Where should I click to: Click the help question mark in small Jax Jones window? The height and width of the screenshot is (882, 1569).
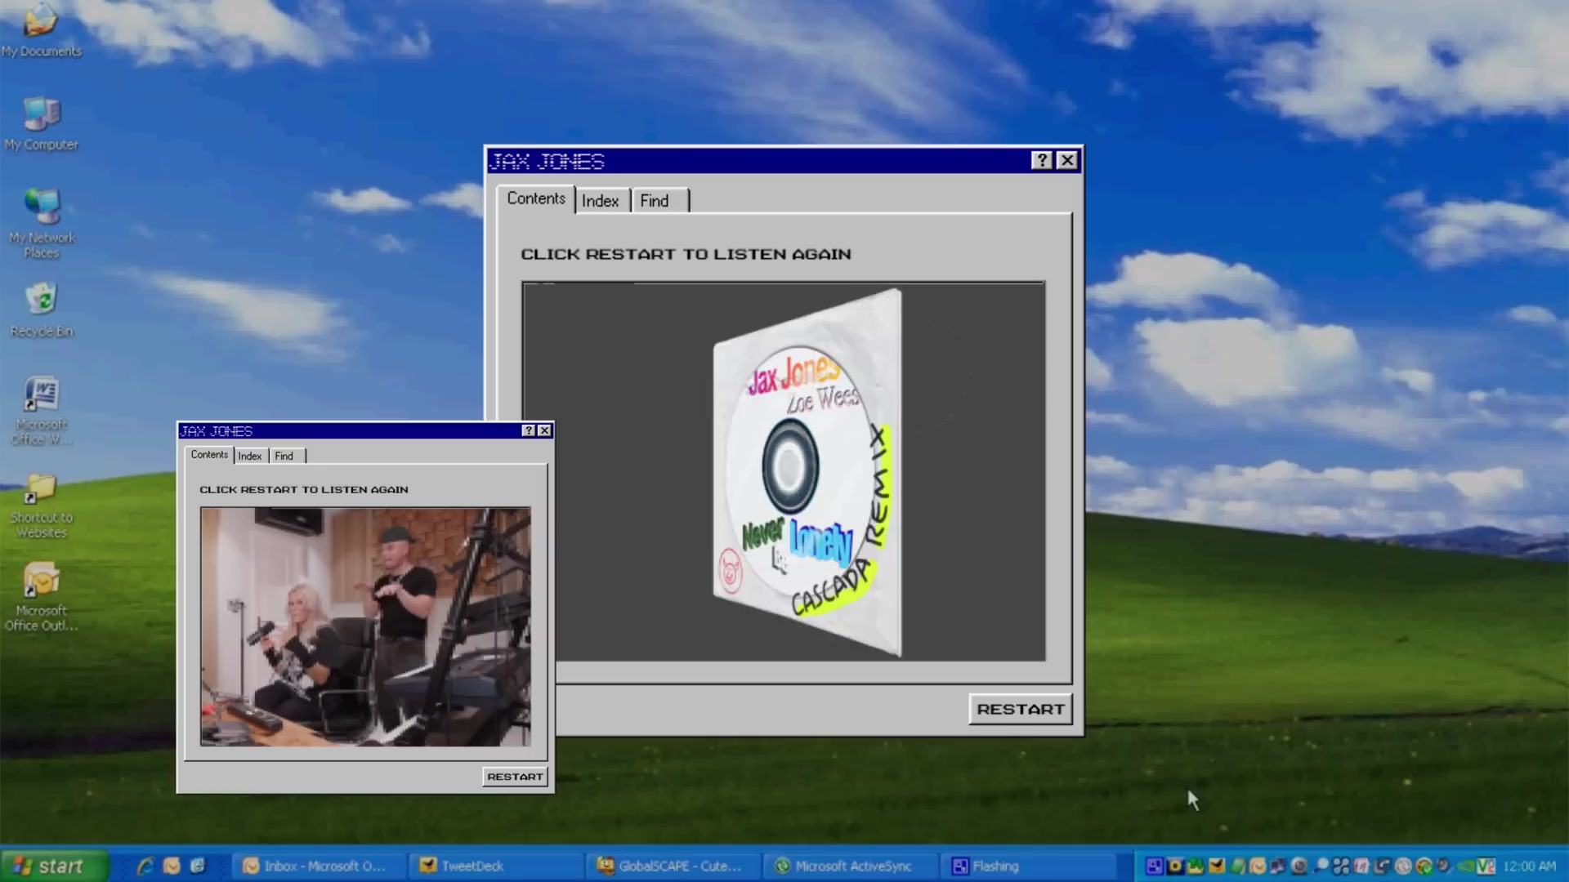click(x=529, y=430)
